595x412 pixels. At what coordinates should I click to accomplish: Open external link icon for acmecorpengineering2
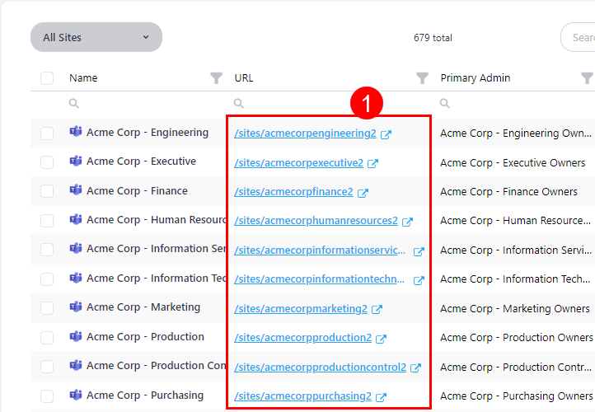[x=386, y=133]
